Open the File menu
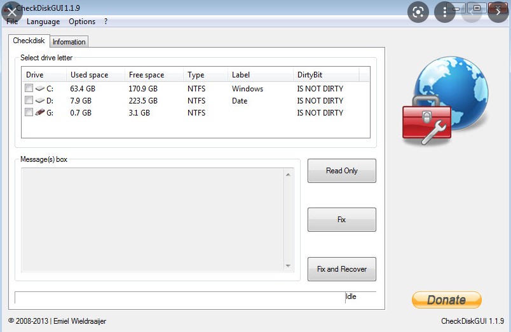This screenshot has height=332, width=511. pyautogui.click(x=12, y=22)
